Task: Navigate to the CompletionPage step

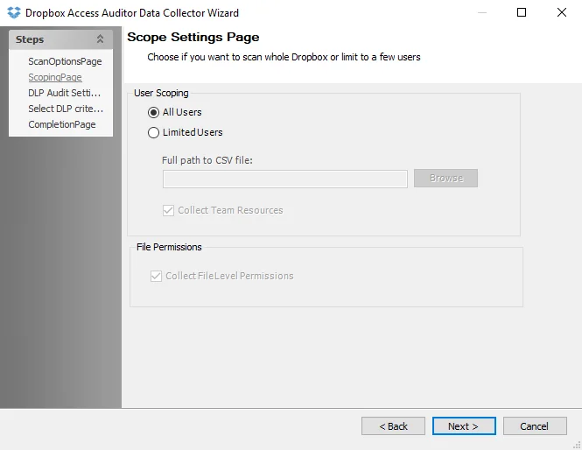Action: (x=62, y=124)
